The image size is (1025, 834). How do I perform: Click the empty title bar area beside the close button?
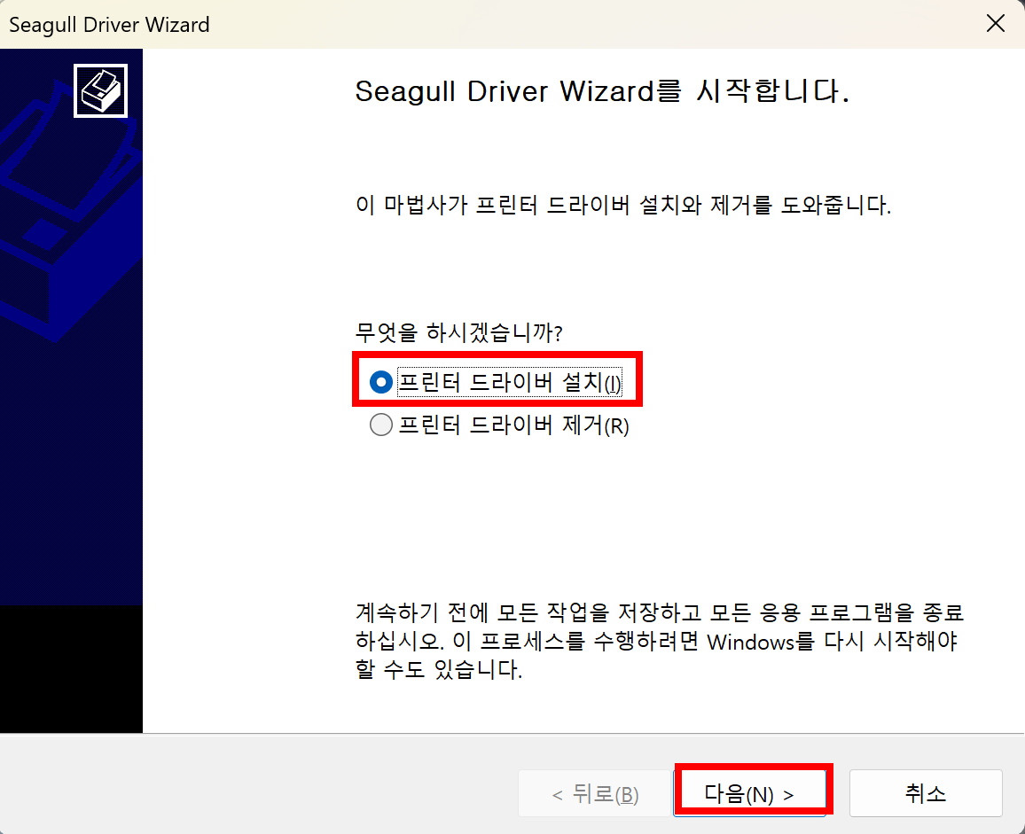tap(589, 24)
